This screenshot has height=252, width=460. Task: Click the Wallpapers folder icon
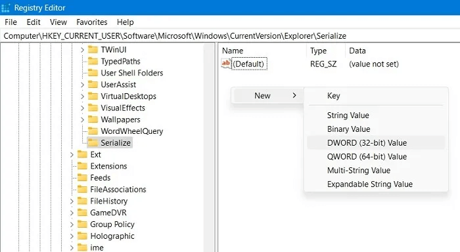[93, 119]
